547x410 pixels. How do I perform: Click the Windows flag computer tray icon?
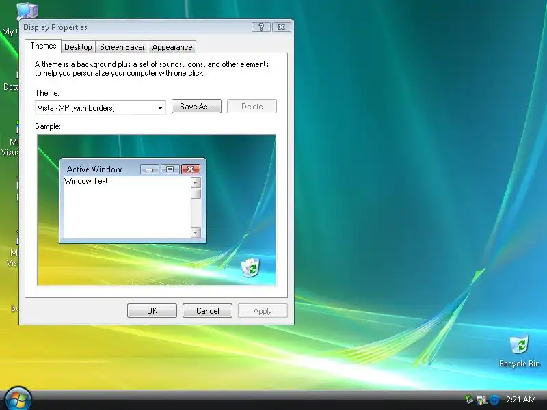[481, 400]
